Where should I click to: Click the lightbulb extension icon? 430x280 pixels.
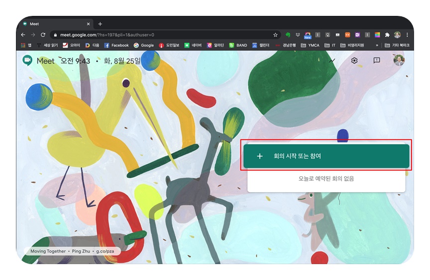tap(327, 35)
